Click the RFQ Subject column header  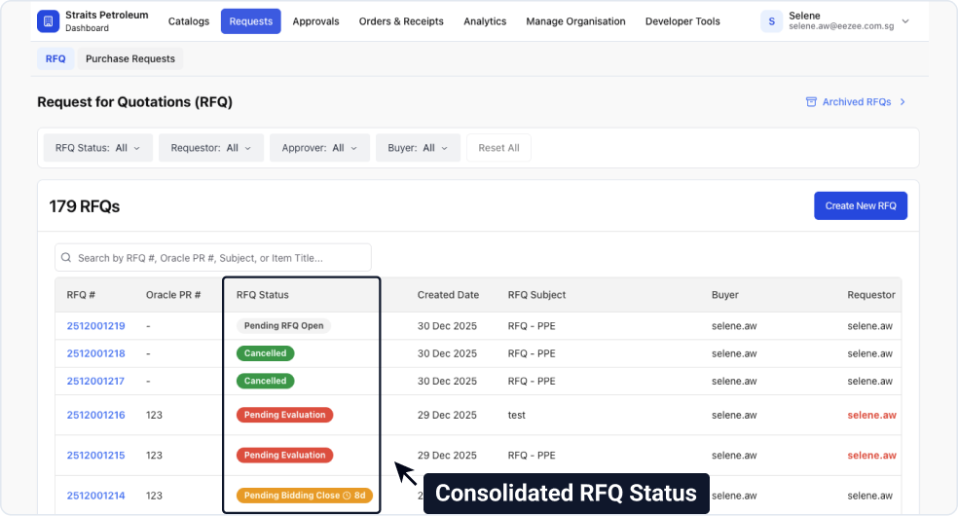click(x=537, y=295)
